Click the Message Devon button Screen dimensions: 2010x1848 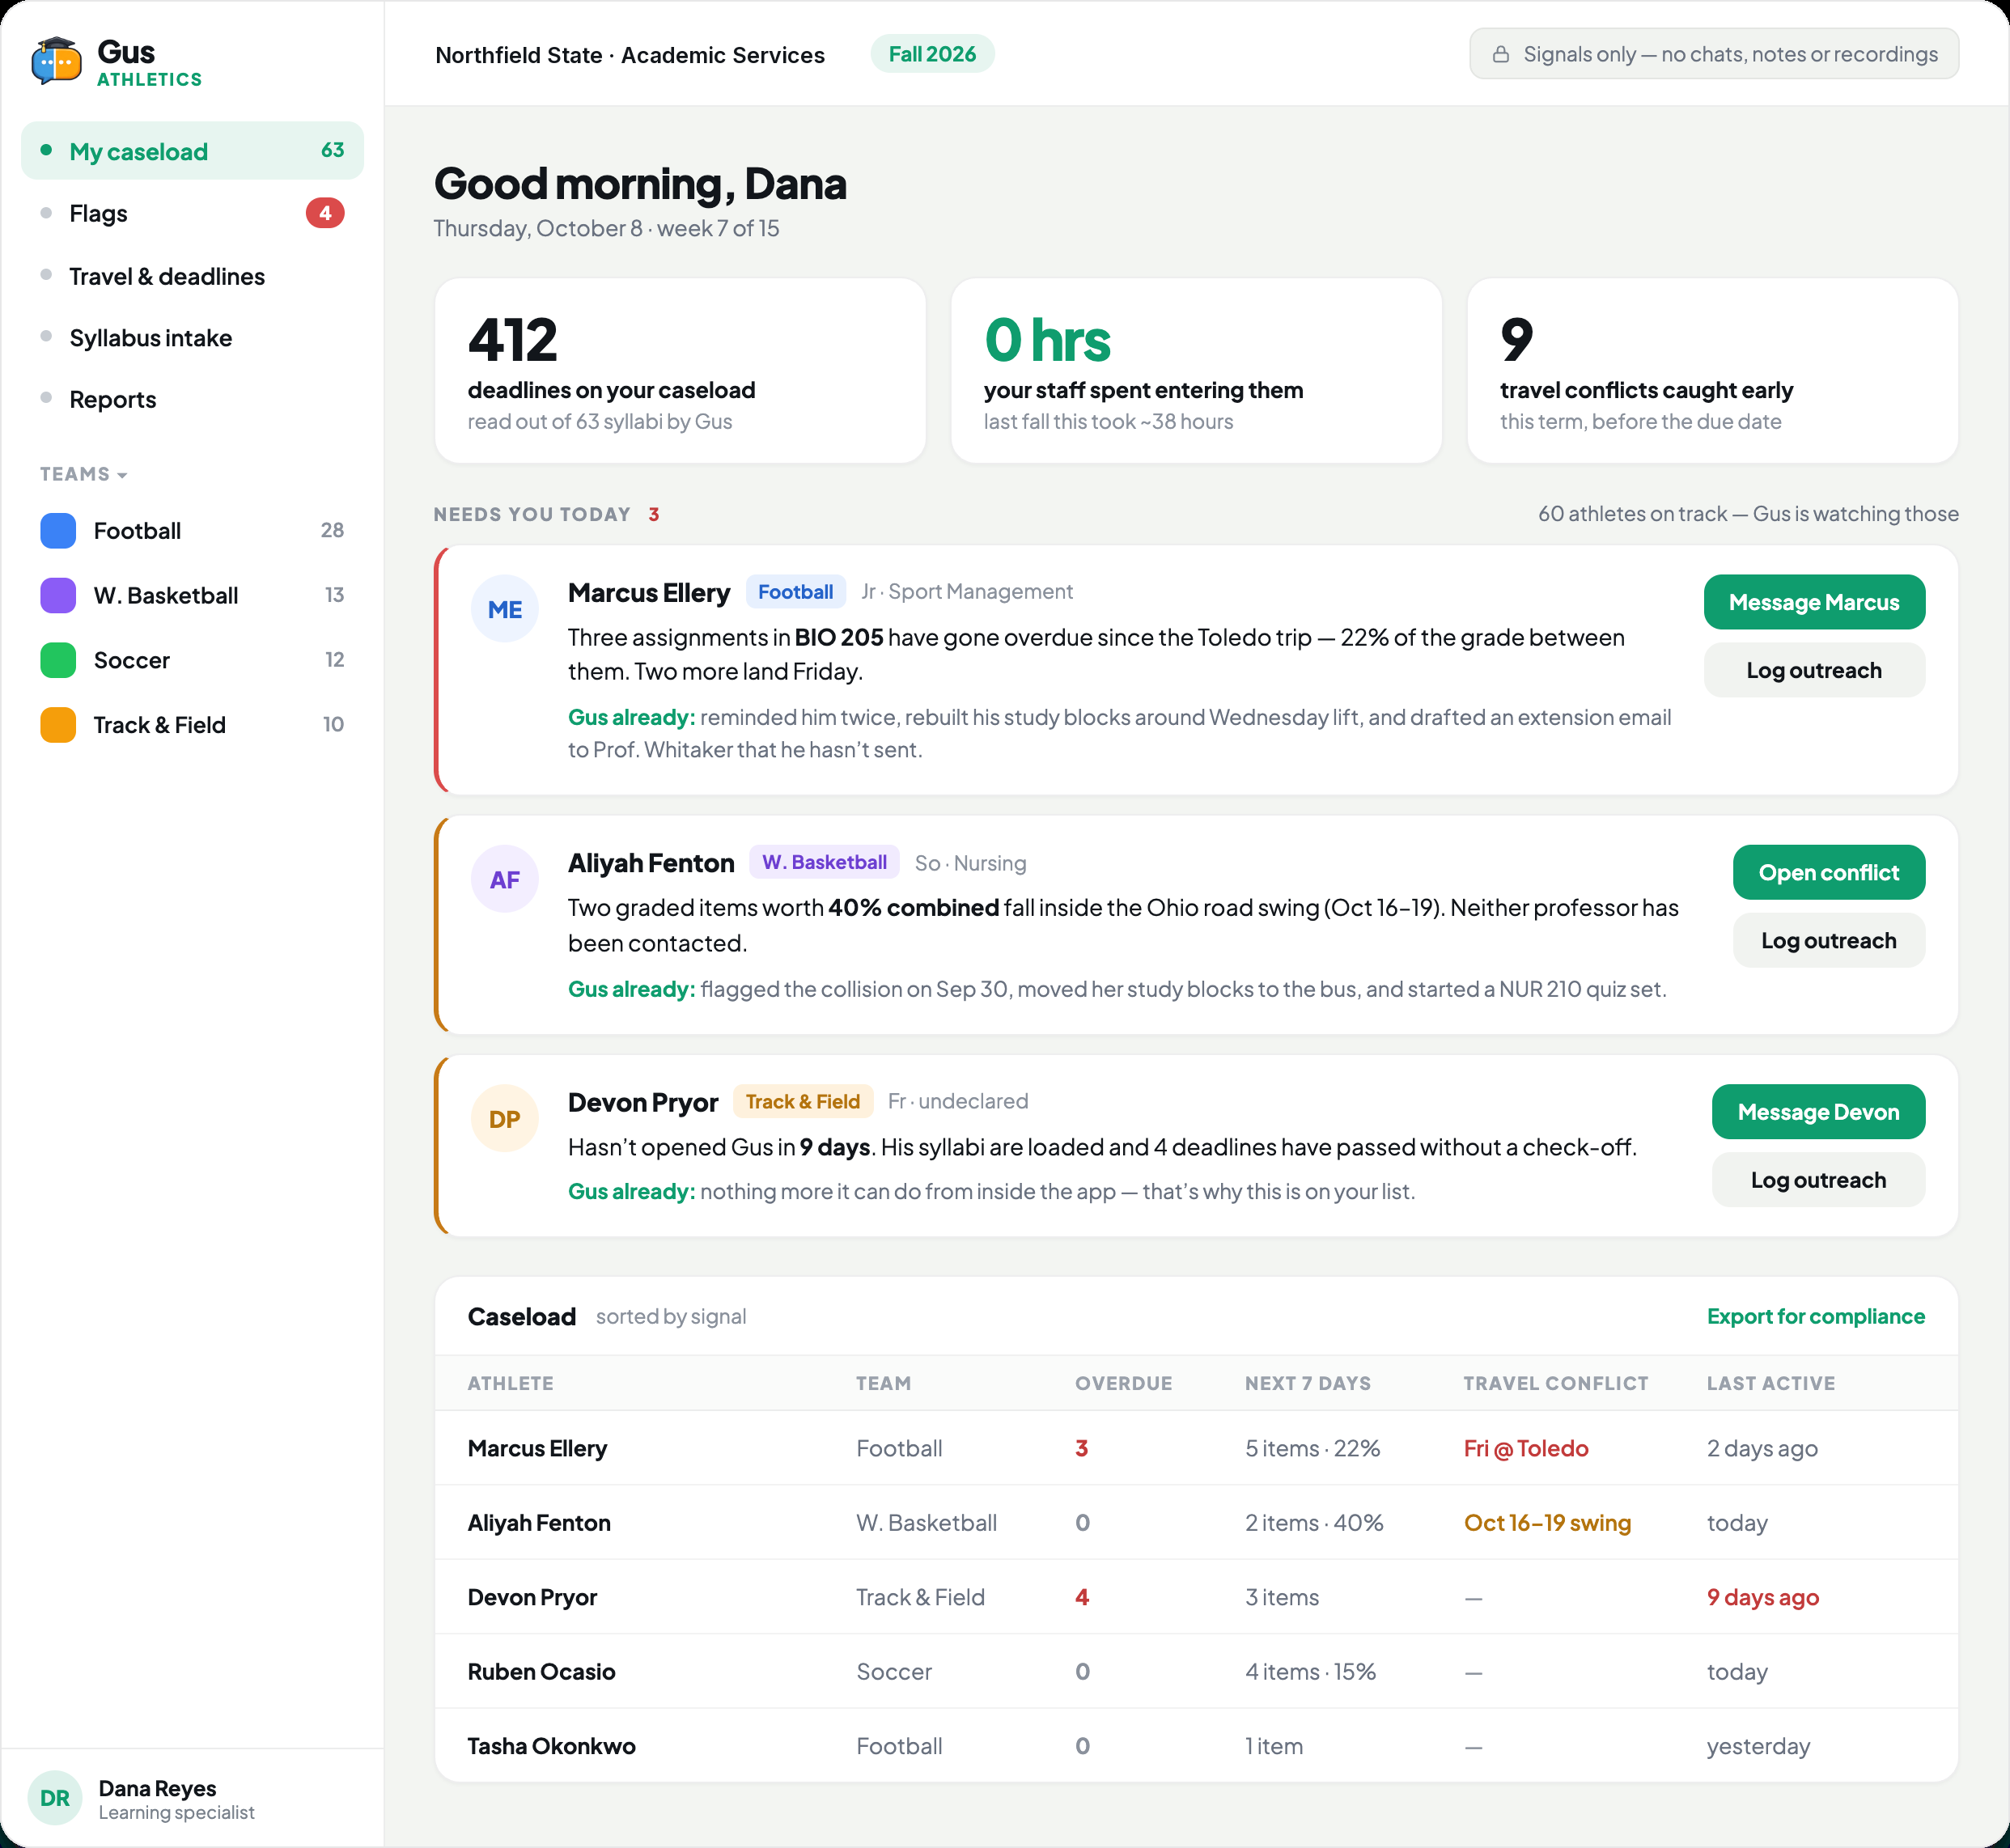[x=1818, y=1112]
